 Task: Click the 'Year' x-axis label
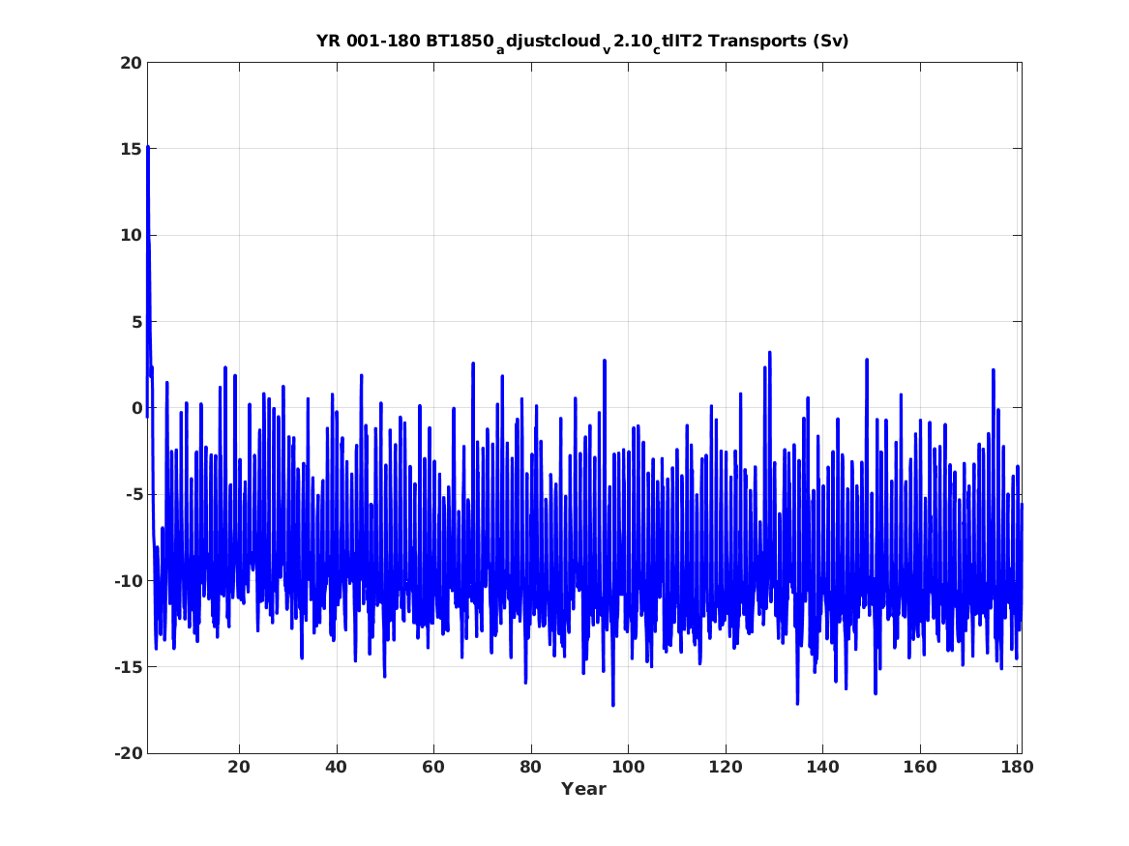point(584,789)
